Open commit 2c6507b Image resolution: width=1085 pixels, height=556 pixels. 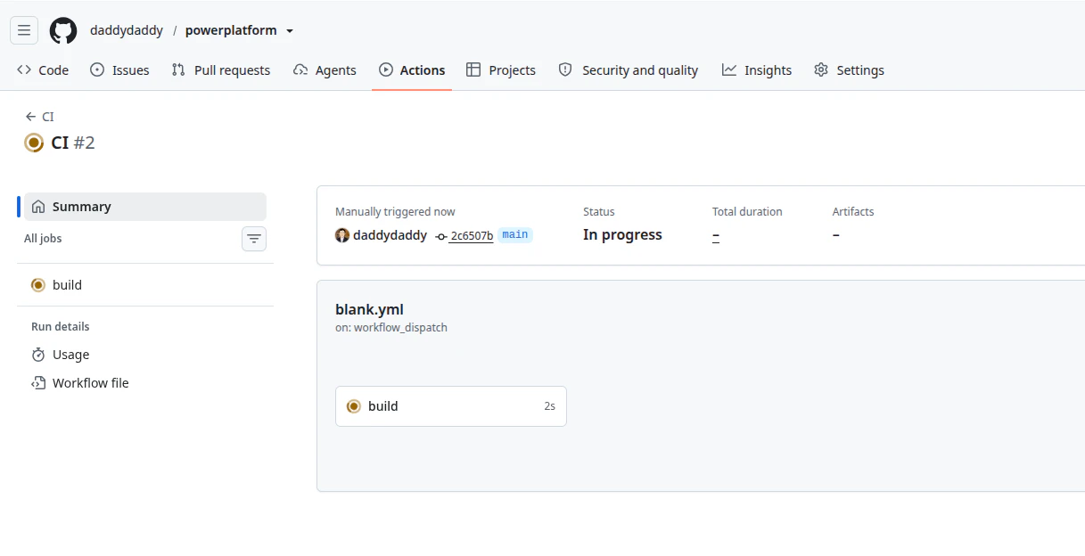[471, 236]
